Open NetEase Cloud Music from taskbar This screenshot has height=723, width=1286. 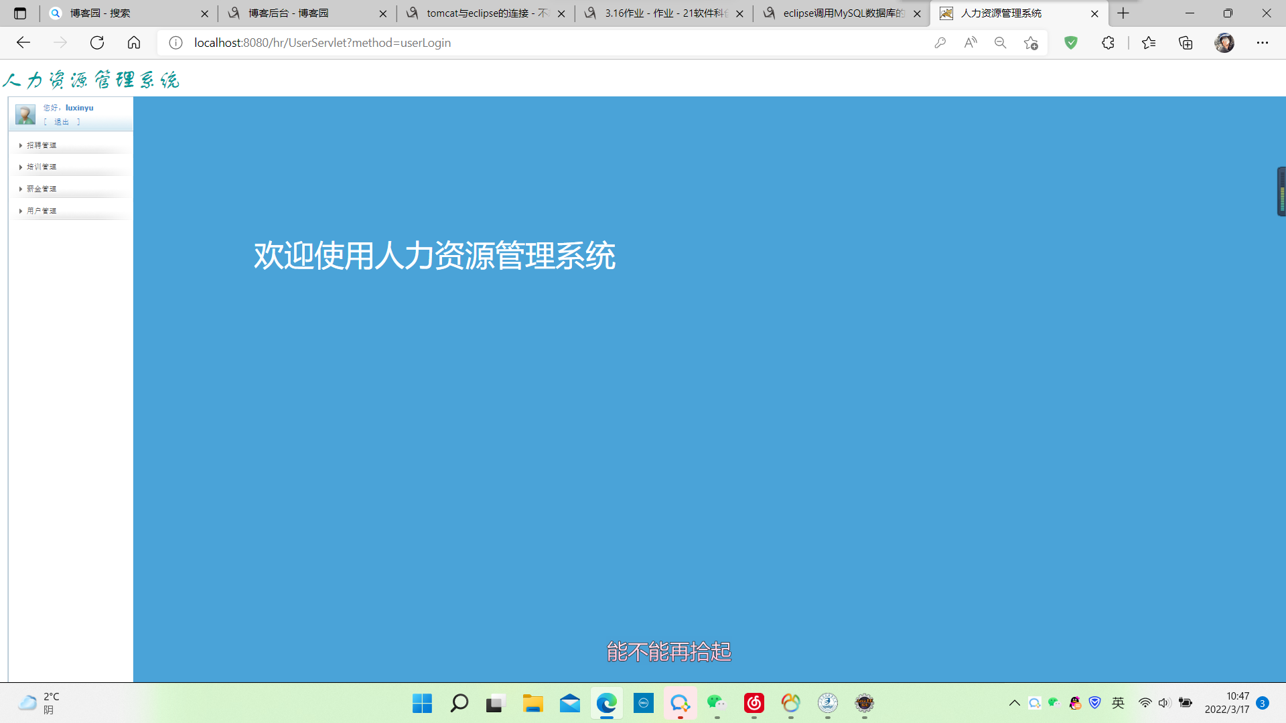[754, 703]
